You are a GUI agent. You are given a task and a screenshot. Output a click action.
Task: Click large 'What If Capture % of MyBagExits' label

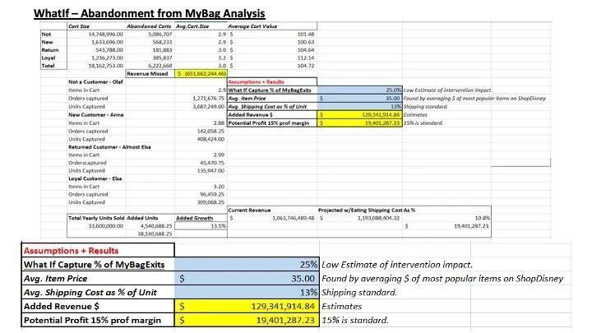coord(94,265)
